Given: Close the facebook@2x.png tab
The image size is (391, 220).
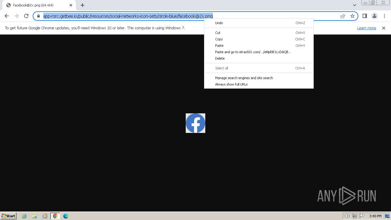Looking at the screenshot, I should [71, 5].
